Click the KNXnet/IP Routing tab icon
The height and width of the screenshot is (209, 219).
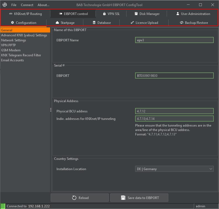[11, 14]
